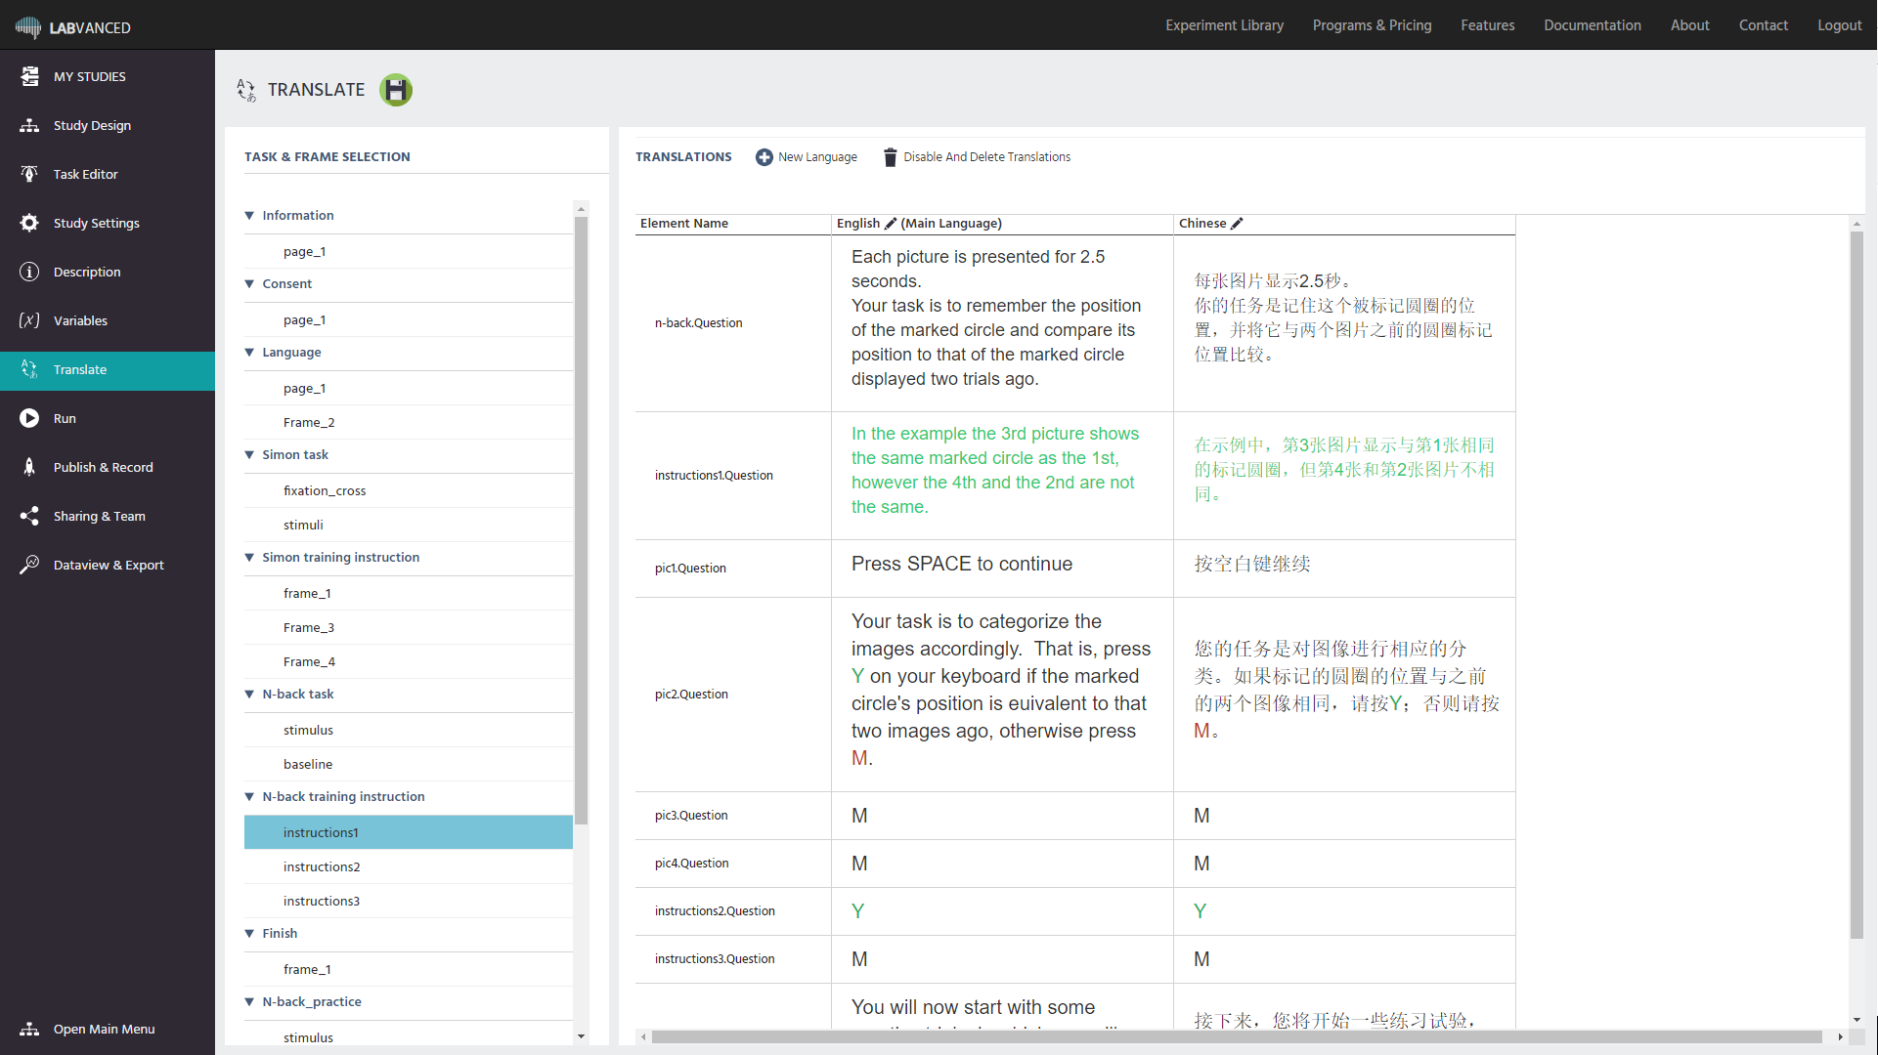1878x1055 pixels.
Task: Open My Studies icon in sidebar
Action: [x=29, y=76]
